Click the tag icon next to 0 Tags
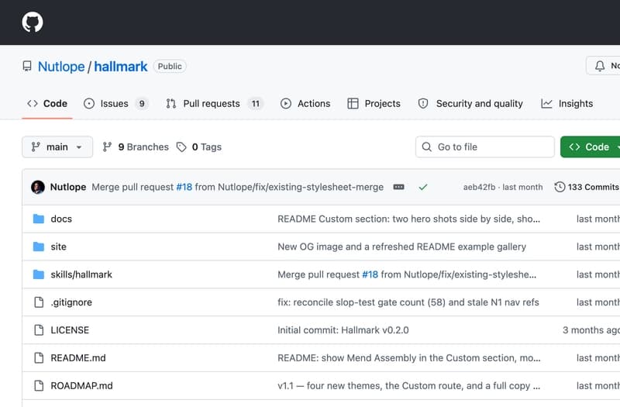The width and height of the screenshot is (620, 407). pyautogui.click(x=181, y=147)
